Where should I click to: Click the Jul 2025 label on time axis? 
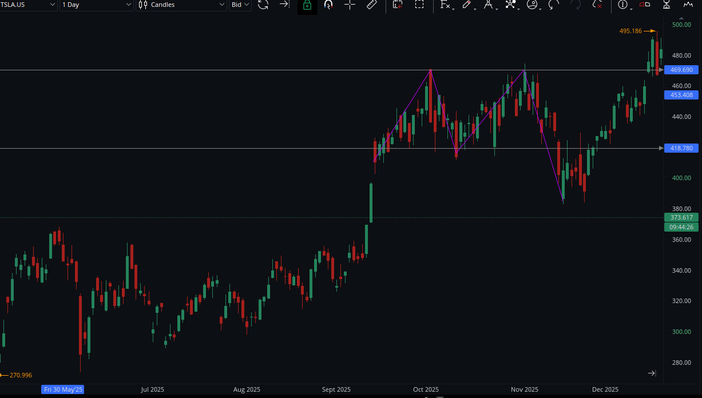point(152,389)
